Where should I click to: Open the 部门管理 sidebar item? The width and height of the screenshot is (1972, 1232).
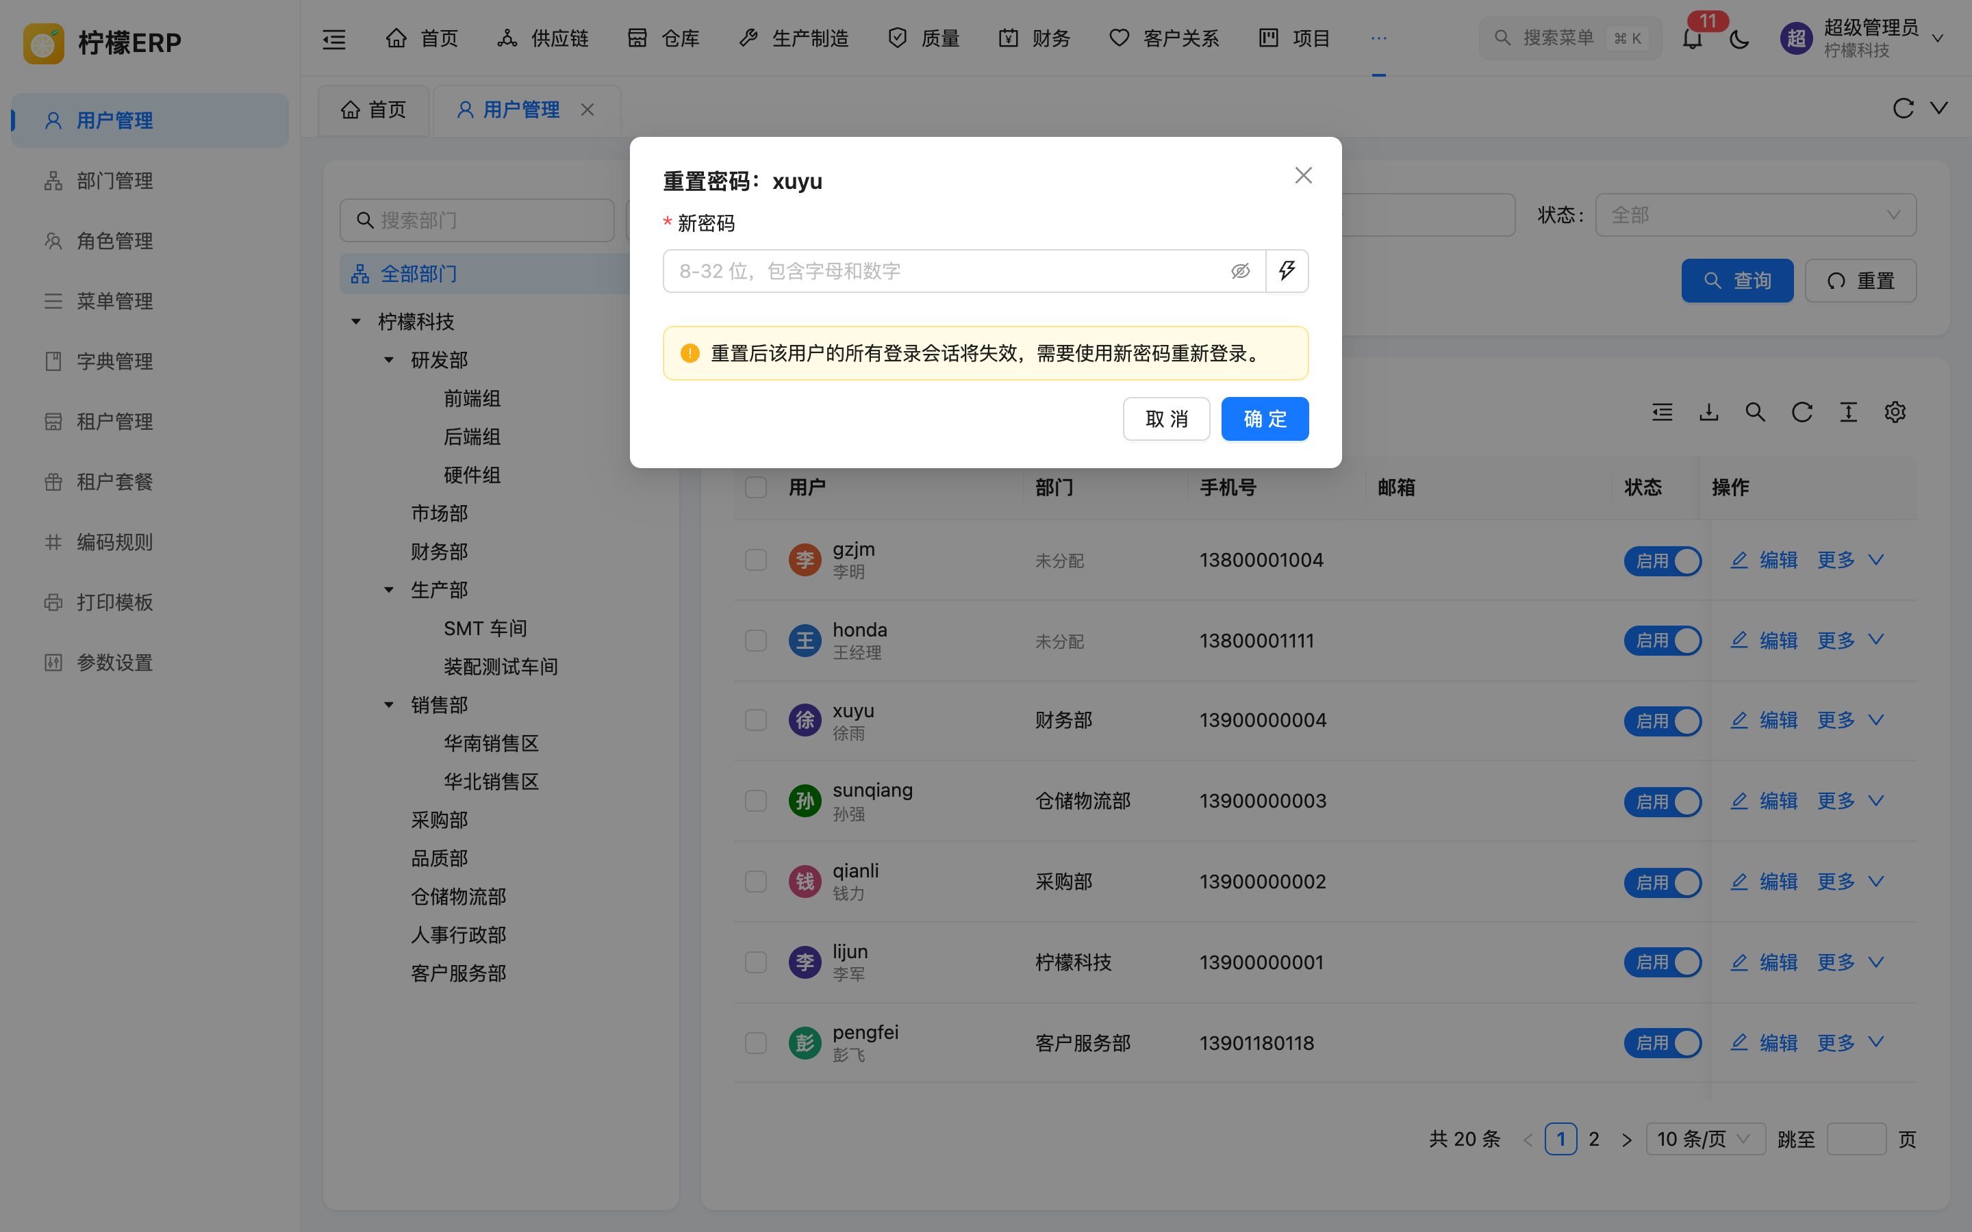click(150, 181)
